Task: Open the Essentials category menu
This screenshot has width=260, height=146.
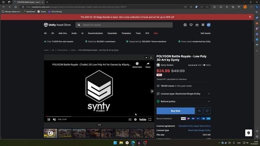Action: pos(112,33)
